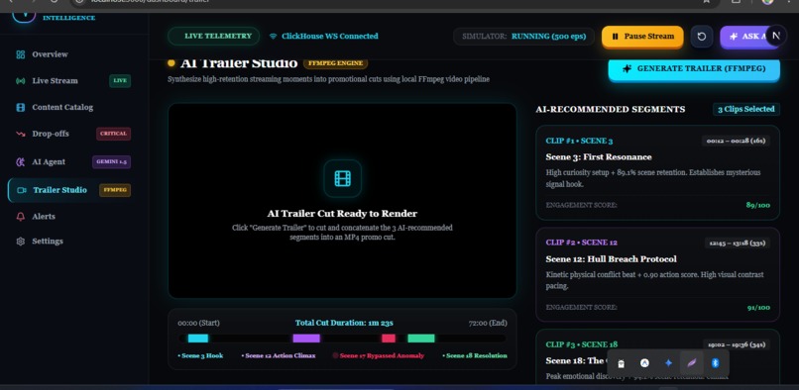Click the Scene 12 Action Climax legend label
799x390 pixels.
[x=279, y=356]
